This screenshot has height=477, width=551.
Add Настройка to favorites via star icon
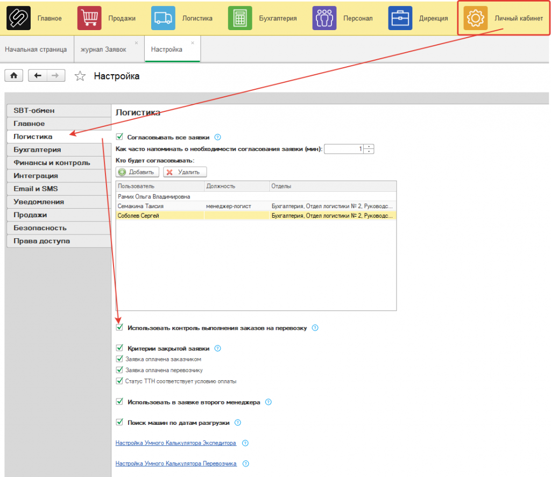click(x=80, y=76)
